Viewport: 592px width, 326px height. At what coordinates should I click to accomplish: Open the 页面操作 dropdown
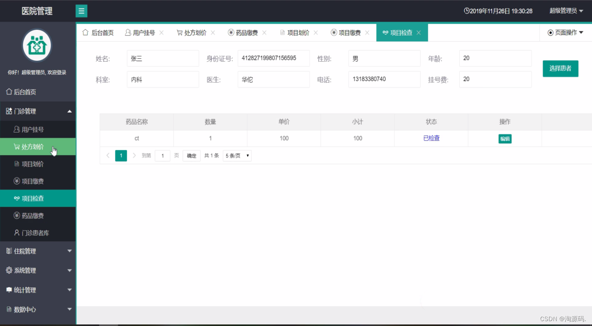(x=565, y=33)
